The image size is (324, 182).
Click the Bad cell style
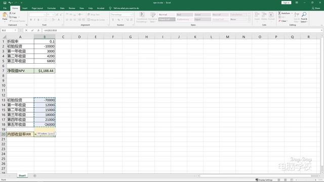coord(184,15)
